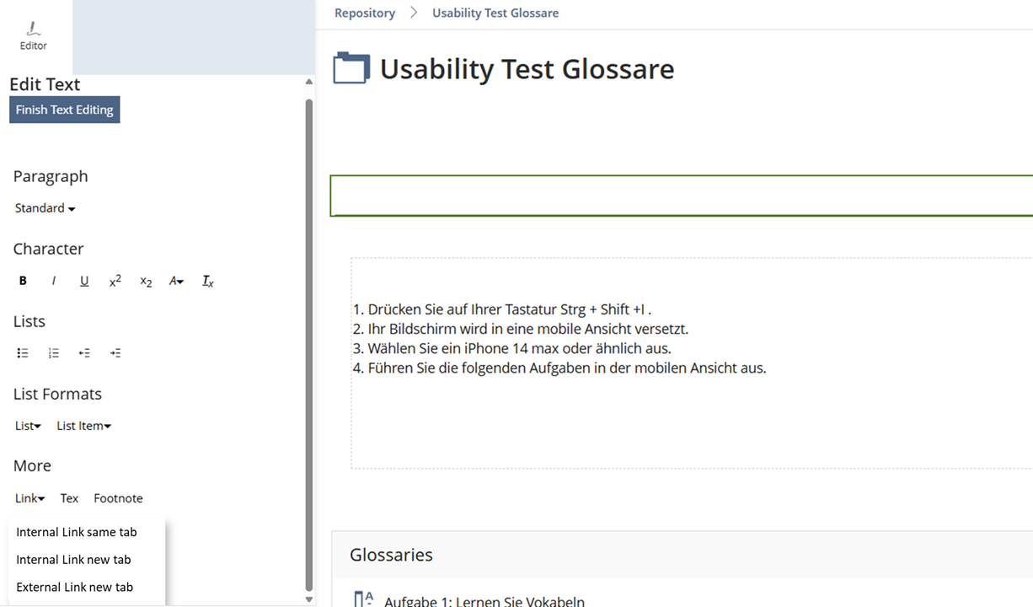Select External Link new tab

click(74, 587)
